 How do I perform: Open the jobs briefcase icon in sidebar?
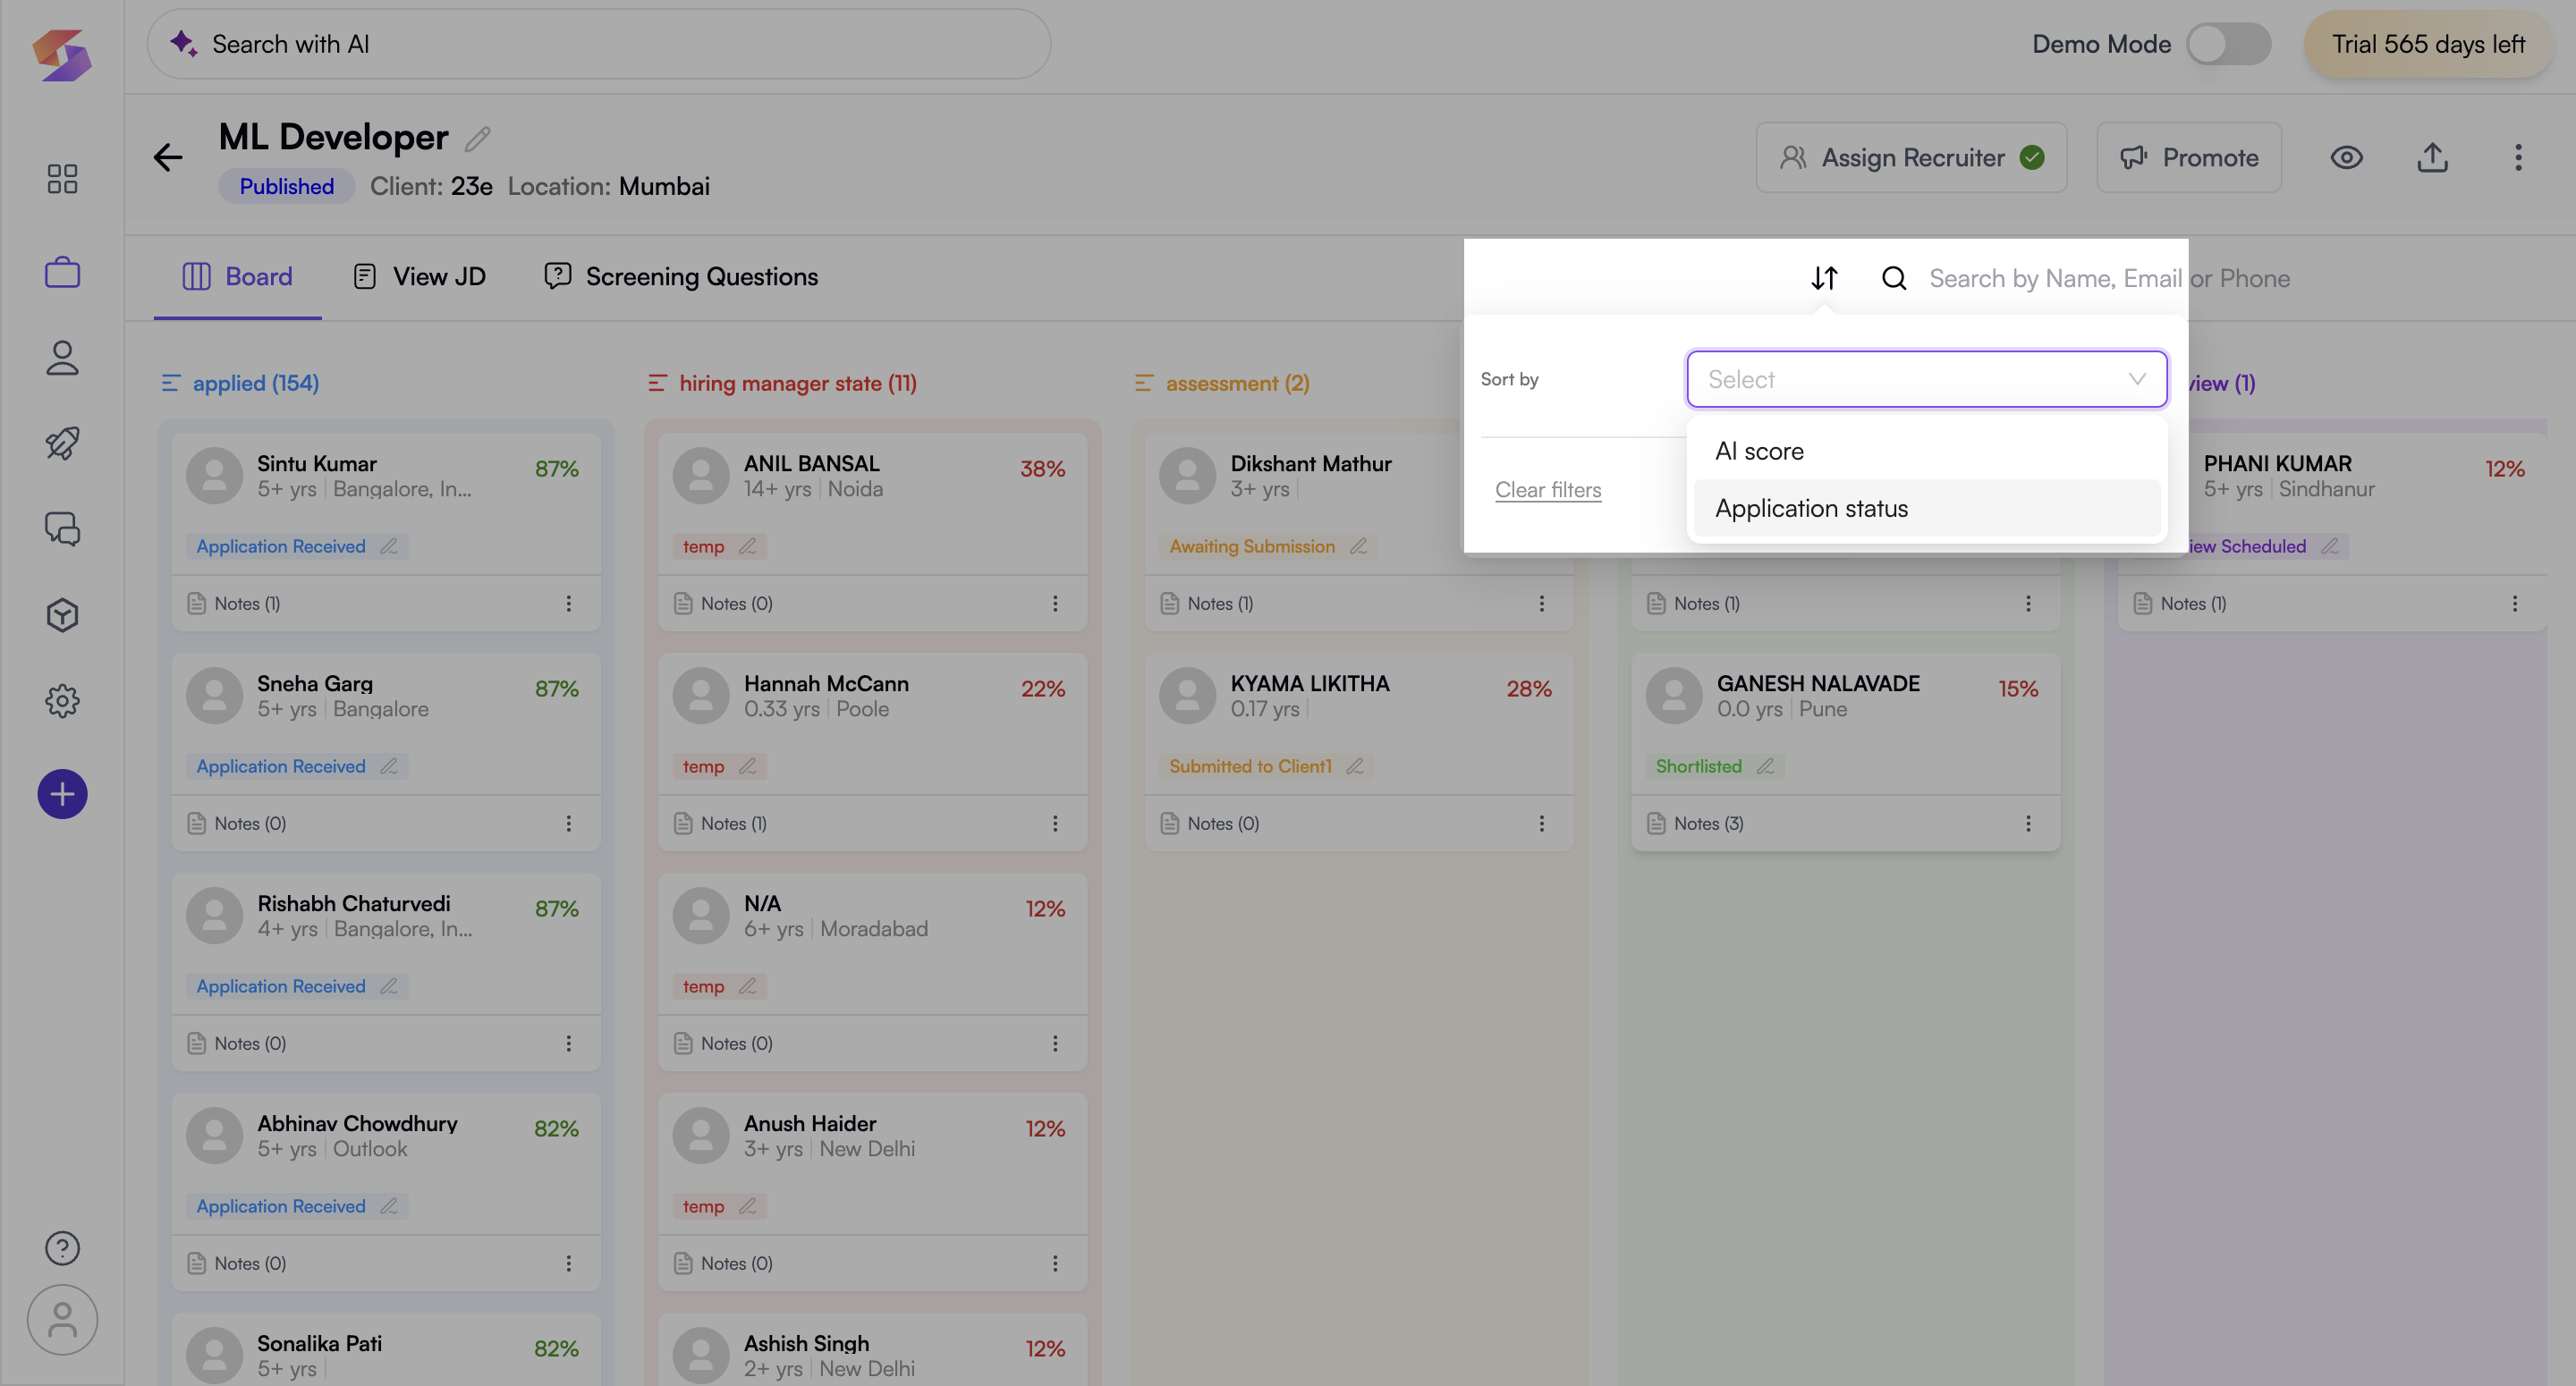(62, 272)
